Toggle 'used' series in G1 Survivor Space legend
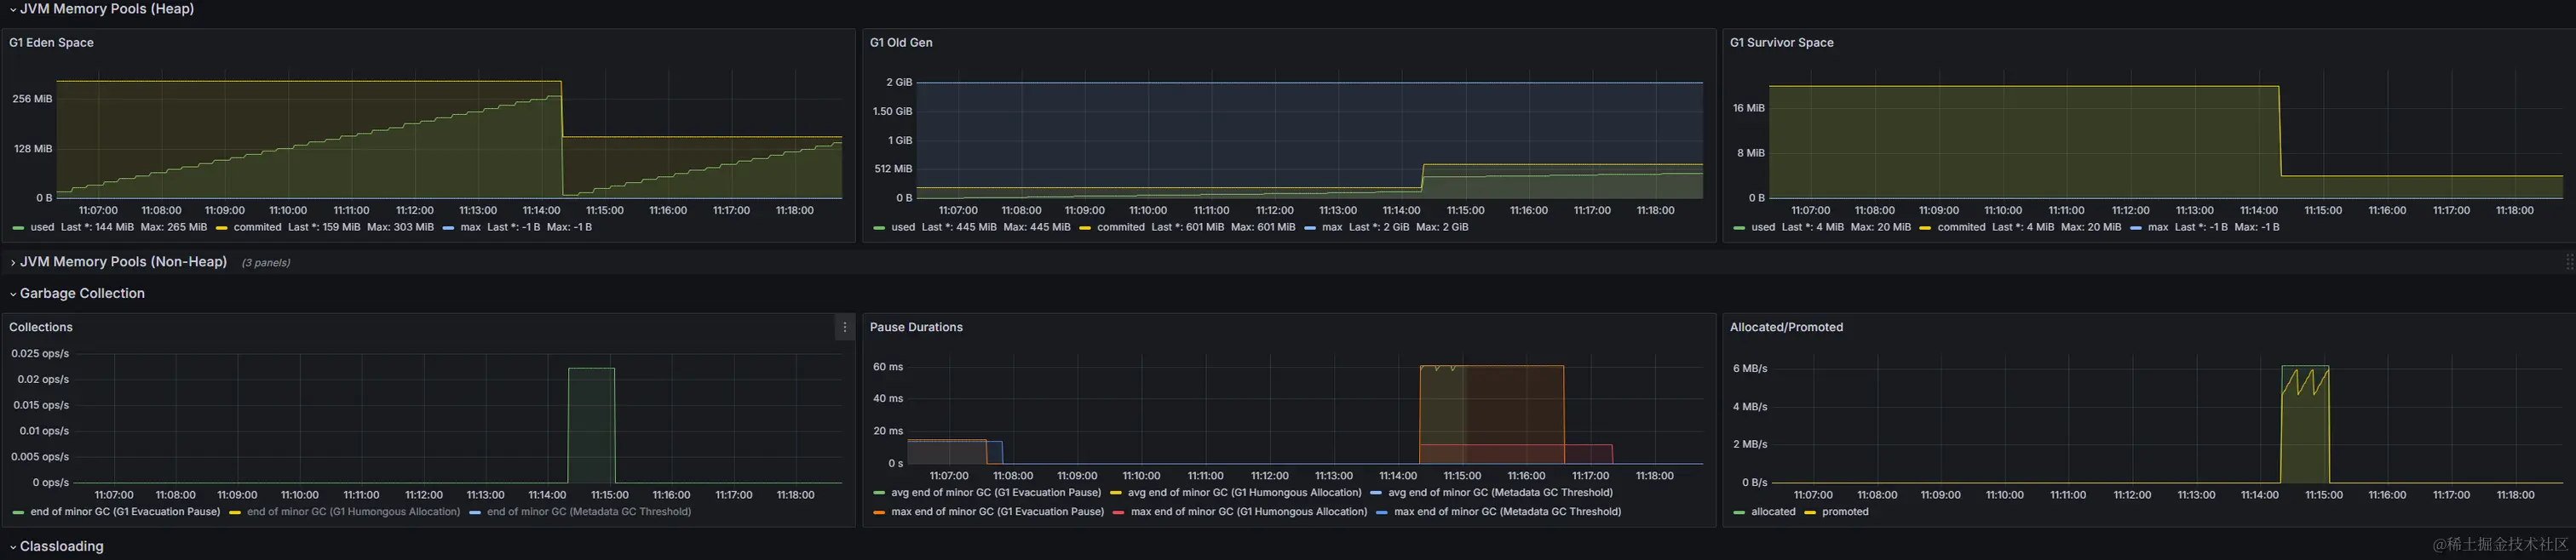Viewport: 2576px width, 560px height. pyautogui.click(x=1763, y=226)
